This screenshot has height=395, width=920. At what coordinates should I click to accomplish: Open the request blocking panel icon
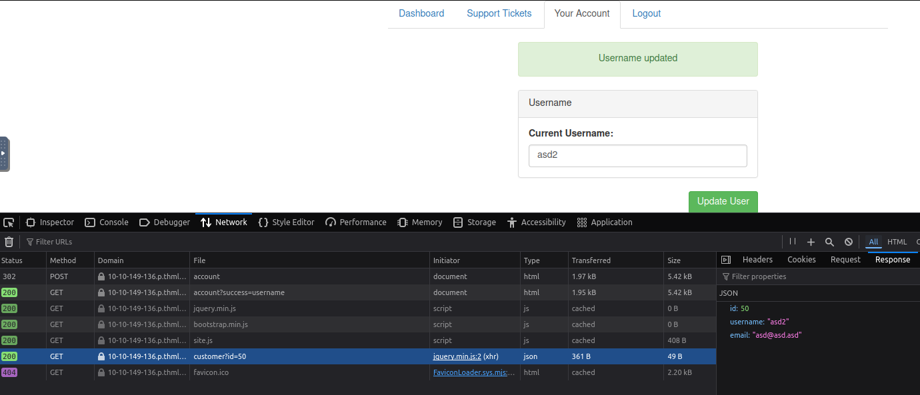[x=849, y=242]
